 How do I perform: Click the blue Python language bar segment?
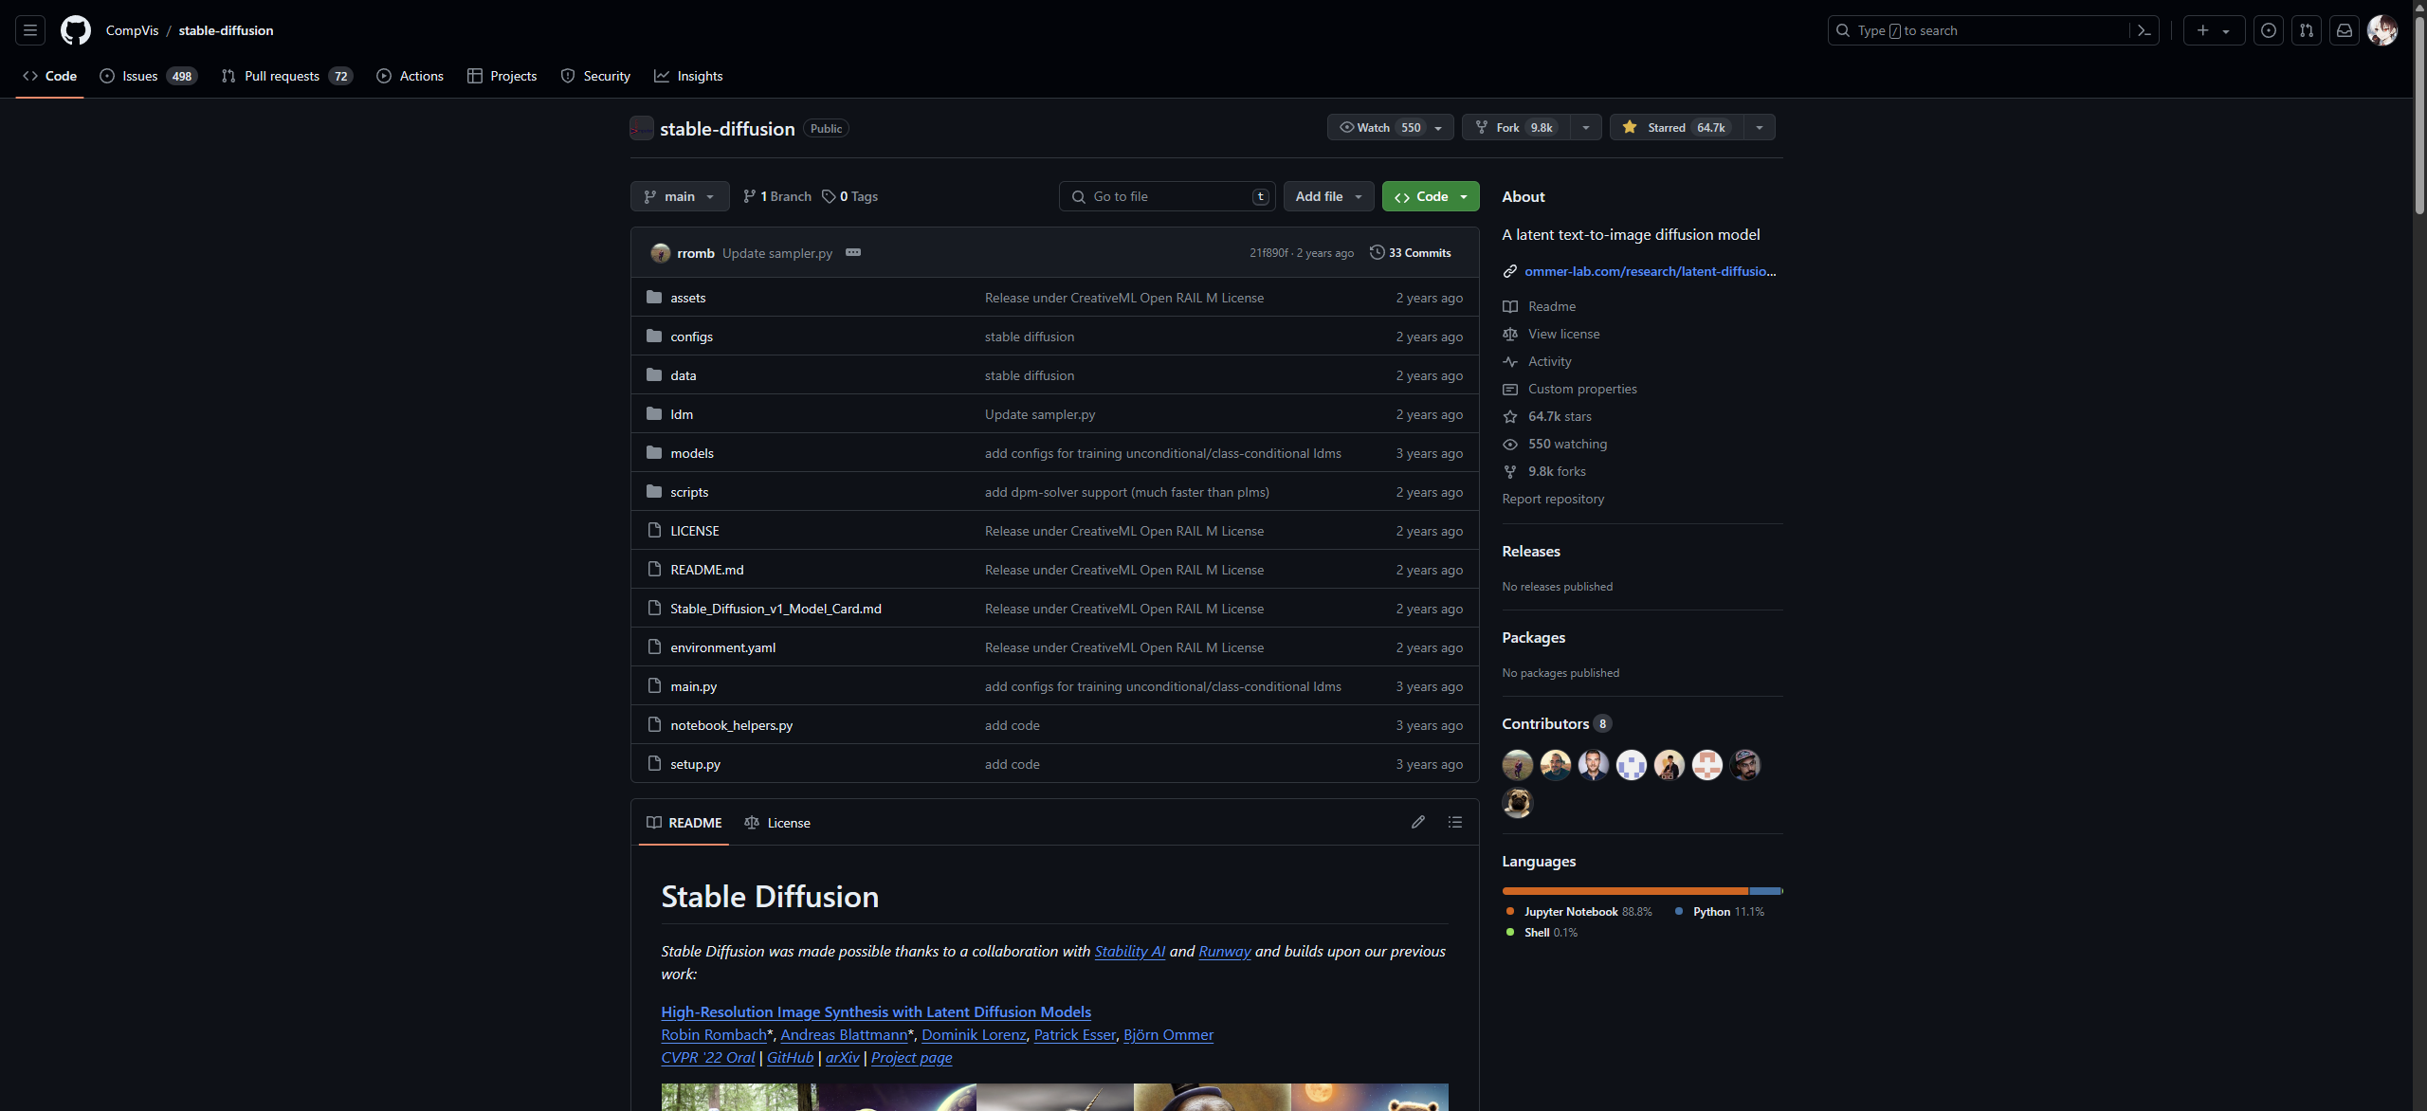click(x=1764, y=891)
